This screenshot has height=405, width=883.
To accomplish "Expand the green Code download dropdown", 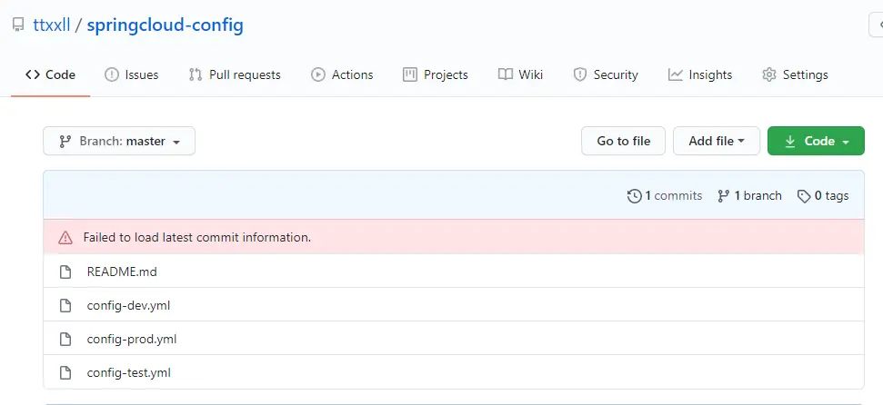I will point(816,141).
